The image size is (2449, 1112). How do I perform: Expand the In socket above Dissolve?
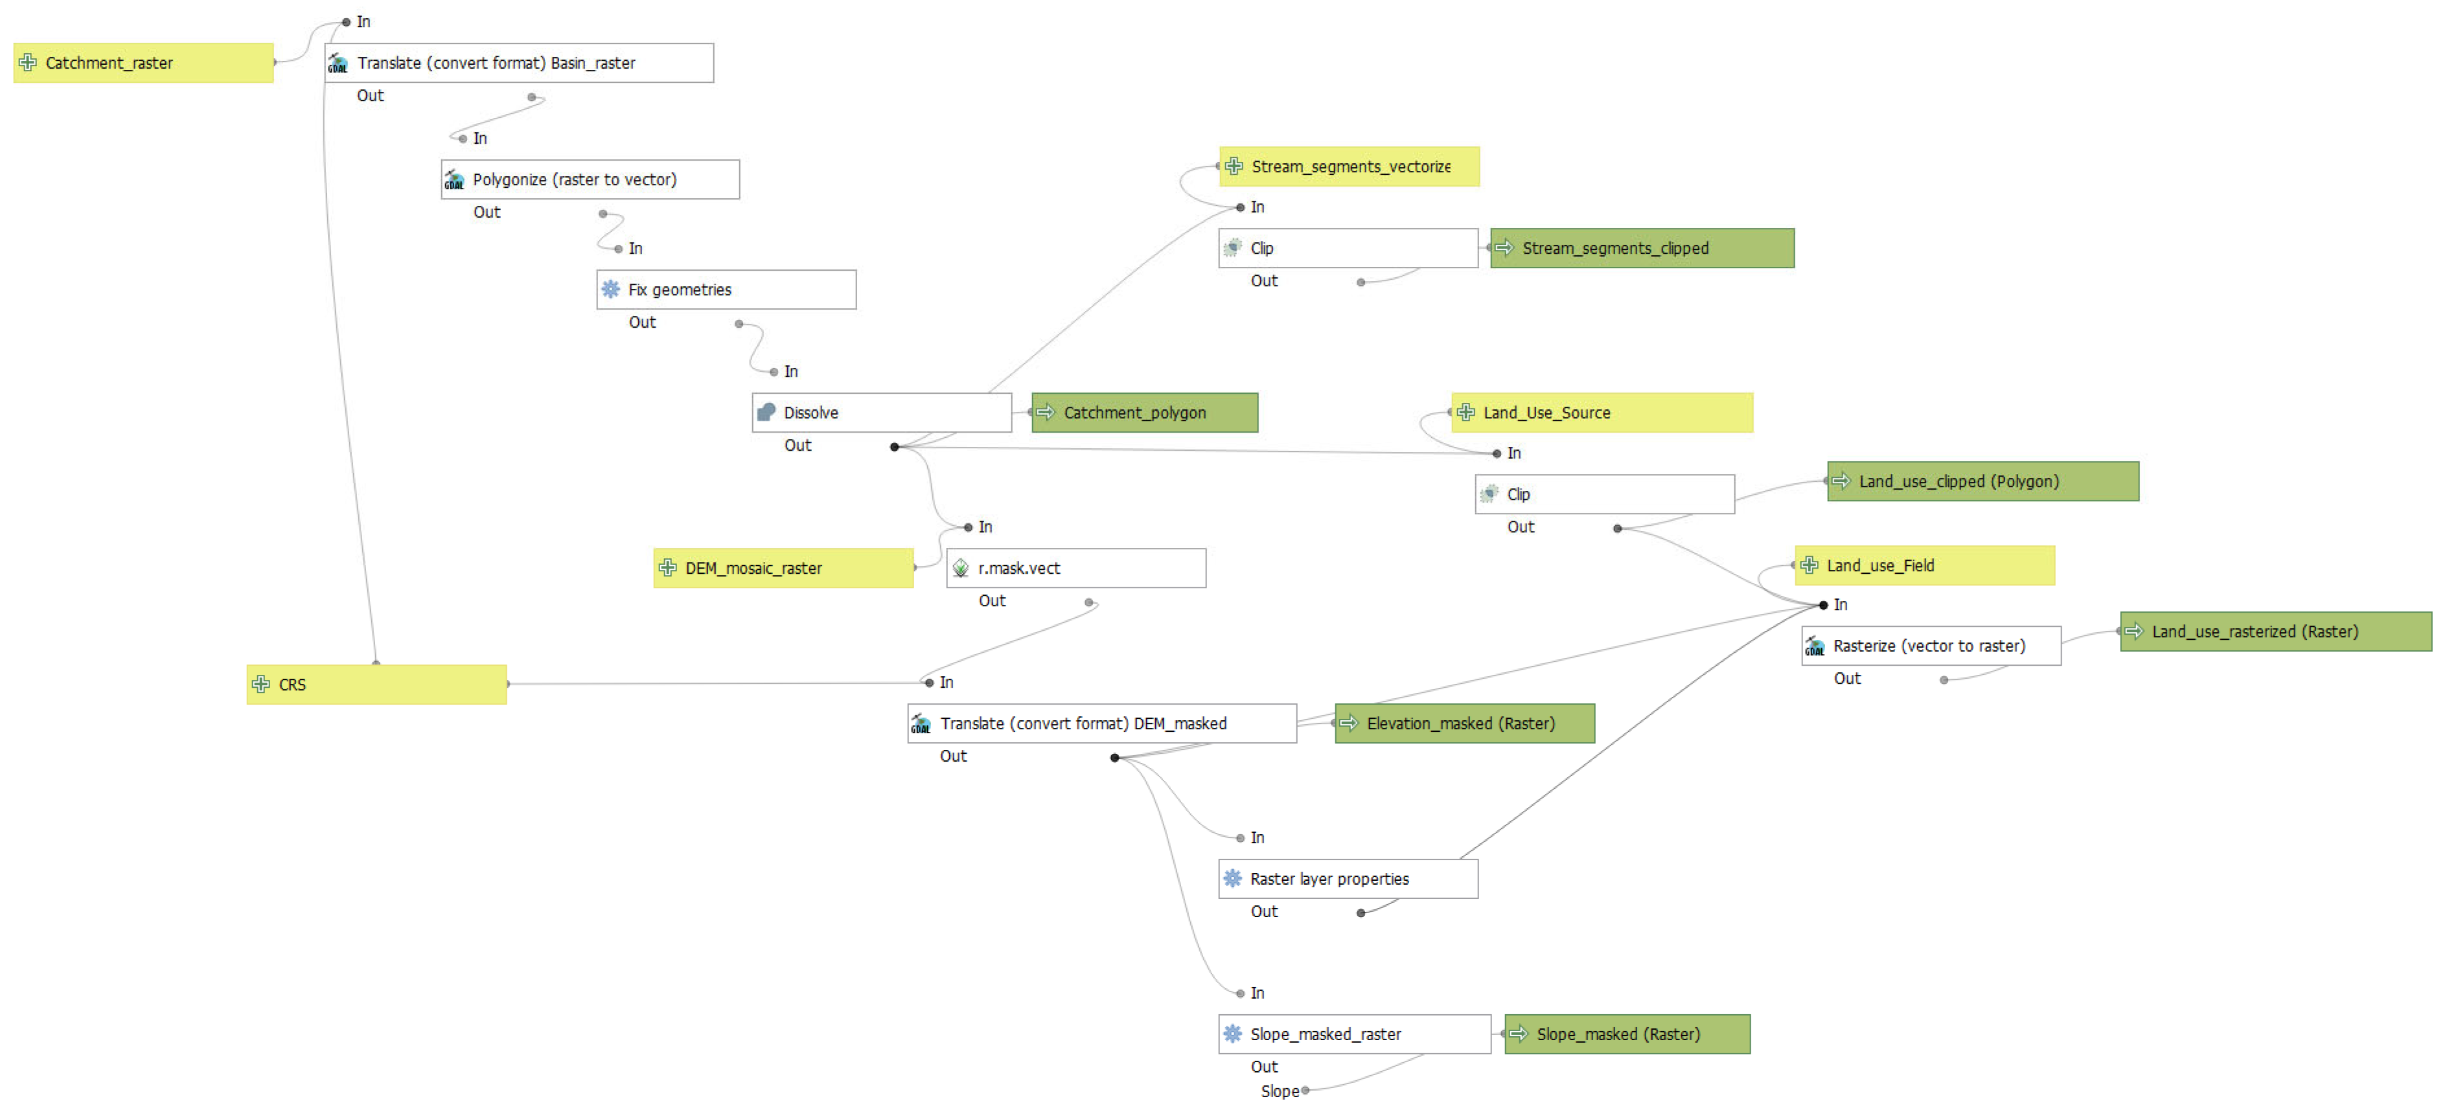pyautogui.click(x=774, y=372)
